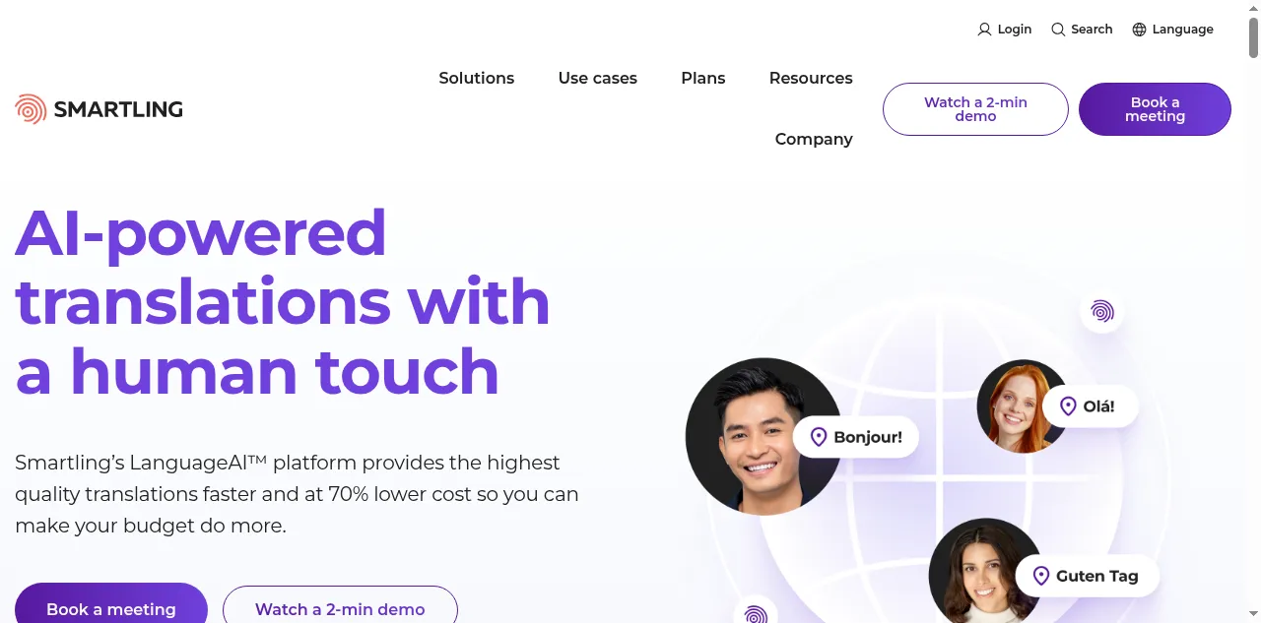Click the Login user icon
This screenshot has width=1261, height=623.
pyautogui.click(x=984, y=30)
